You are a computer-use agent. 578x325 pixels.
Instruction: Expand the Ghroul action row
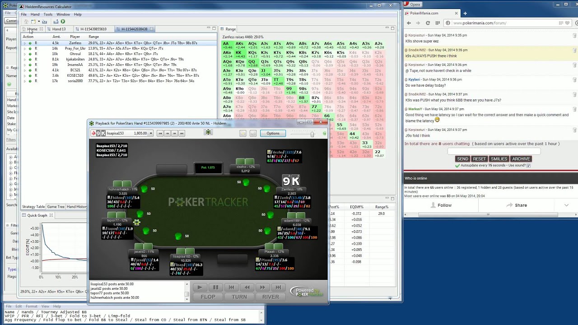25,54
